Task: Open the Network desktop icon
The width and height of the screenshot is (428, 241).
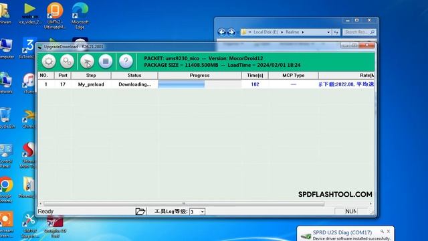Action: click(x=6, y=83)
